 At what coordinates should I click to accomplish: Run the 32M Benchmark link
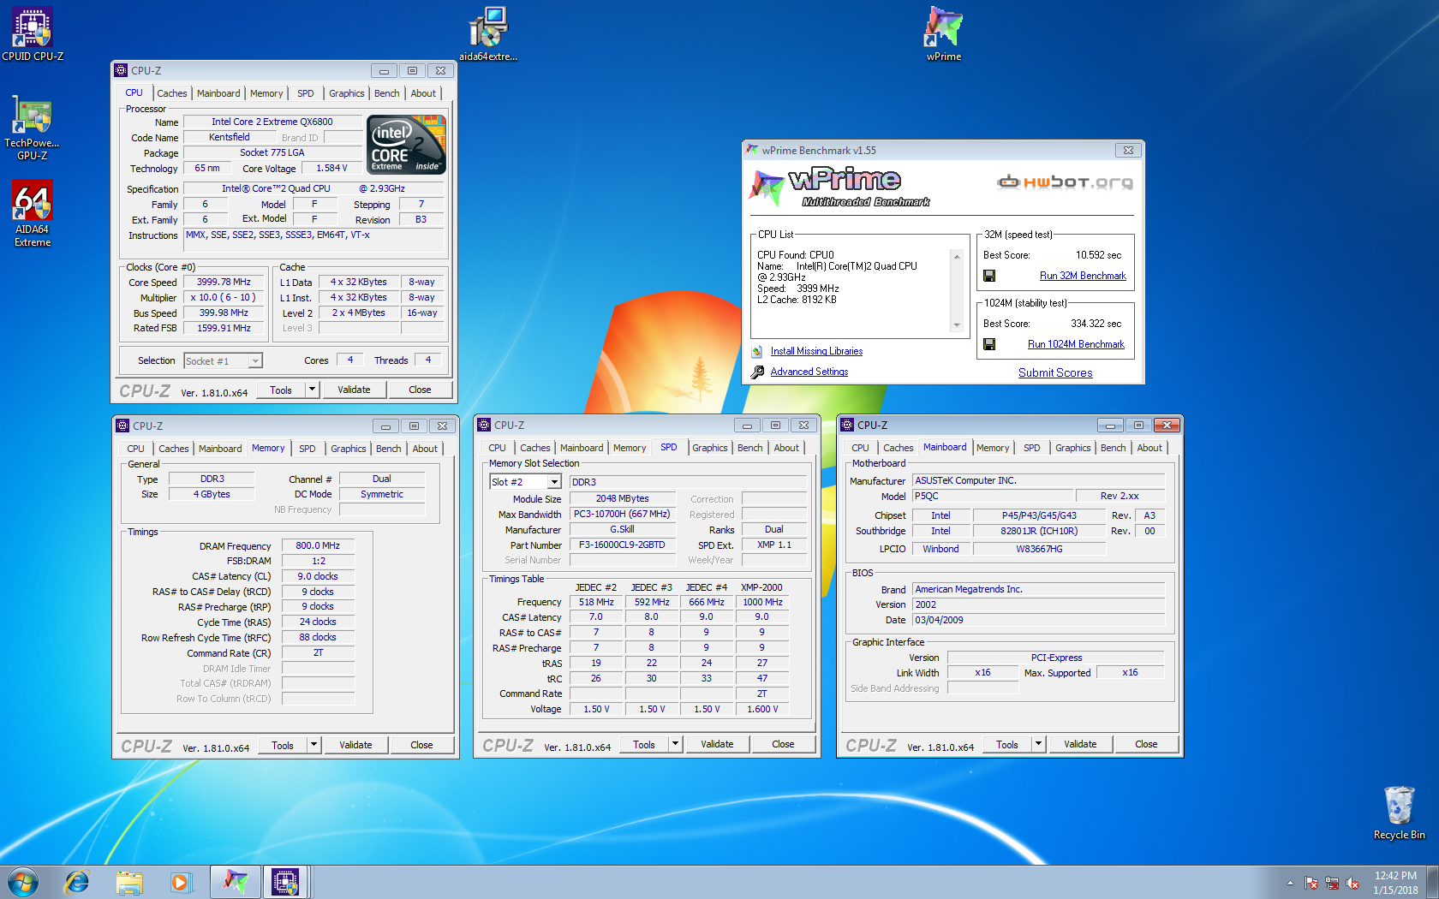point(1083,276)
